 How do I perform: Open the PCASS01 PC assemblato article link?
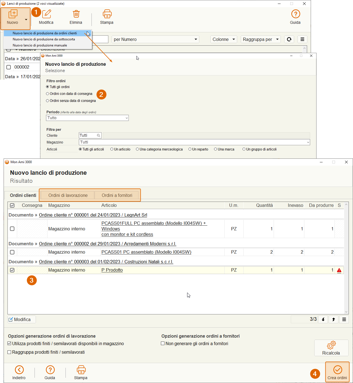coord(146,252)
